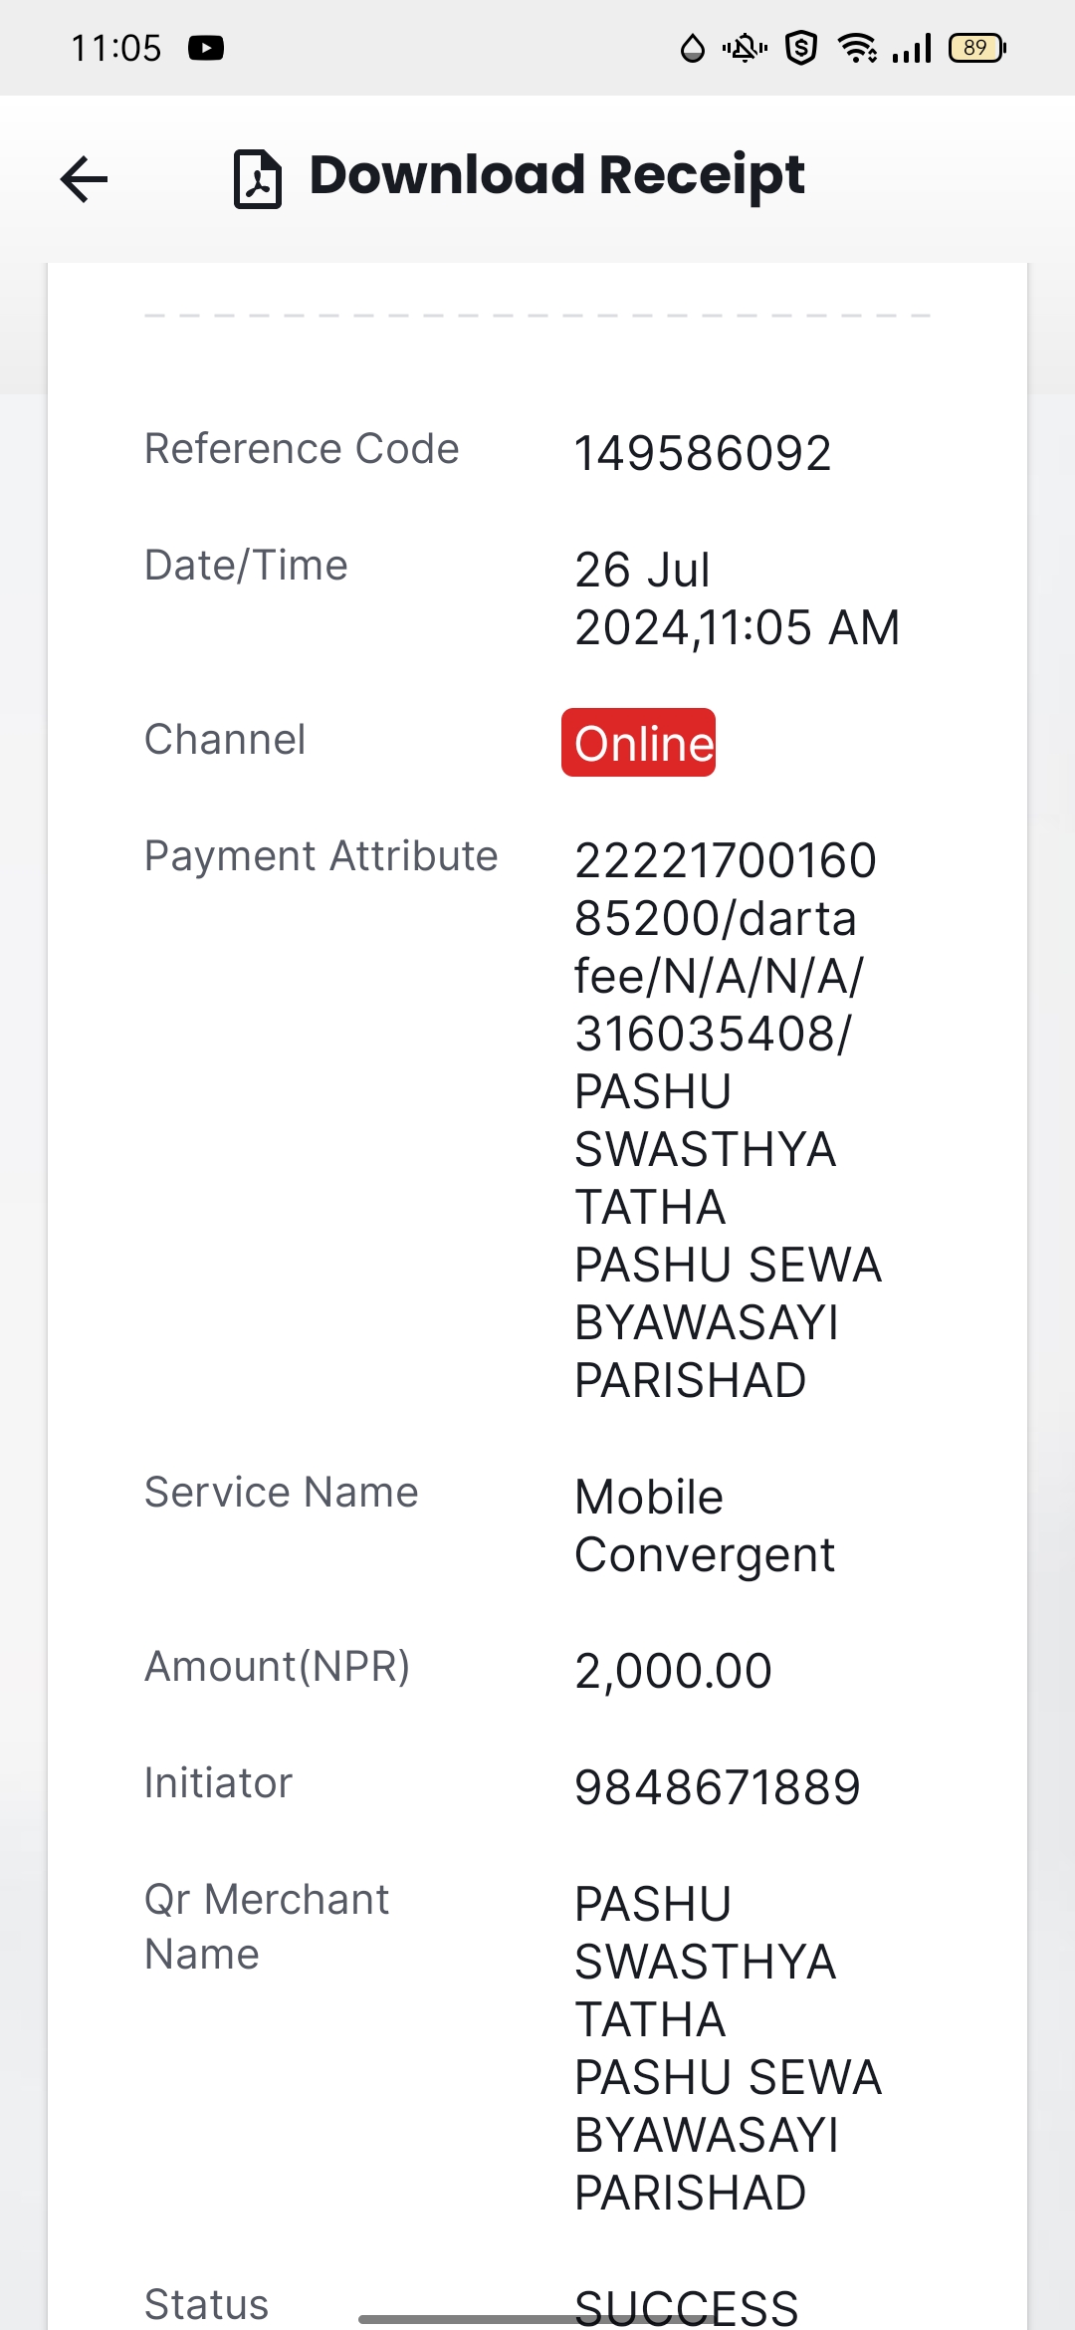Tap the red Online channel badge
Viewport: 1075px width, 2330px height.
(638, 743)
